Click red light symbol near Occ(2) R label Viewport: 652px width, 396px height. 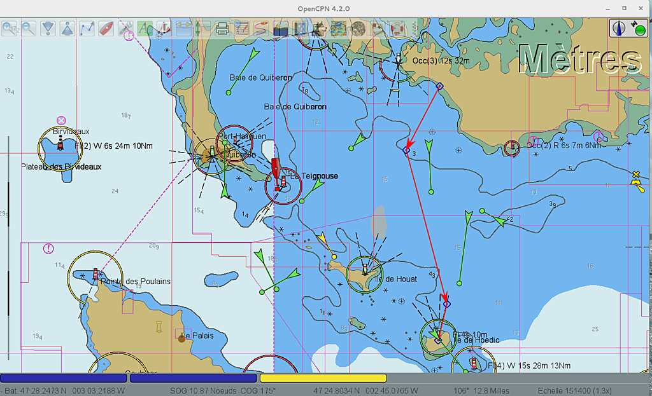(512, 147)
